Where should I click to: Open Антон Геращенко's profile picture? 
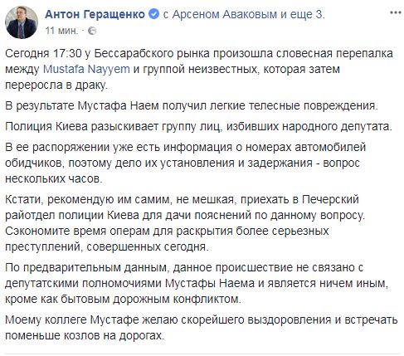[x=22, y=22]
